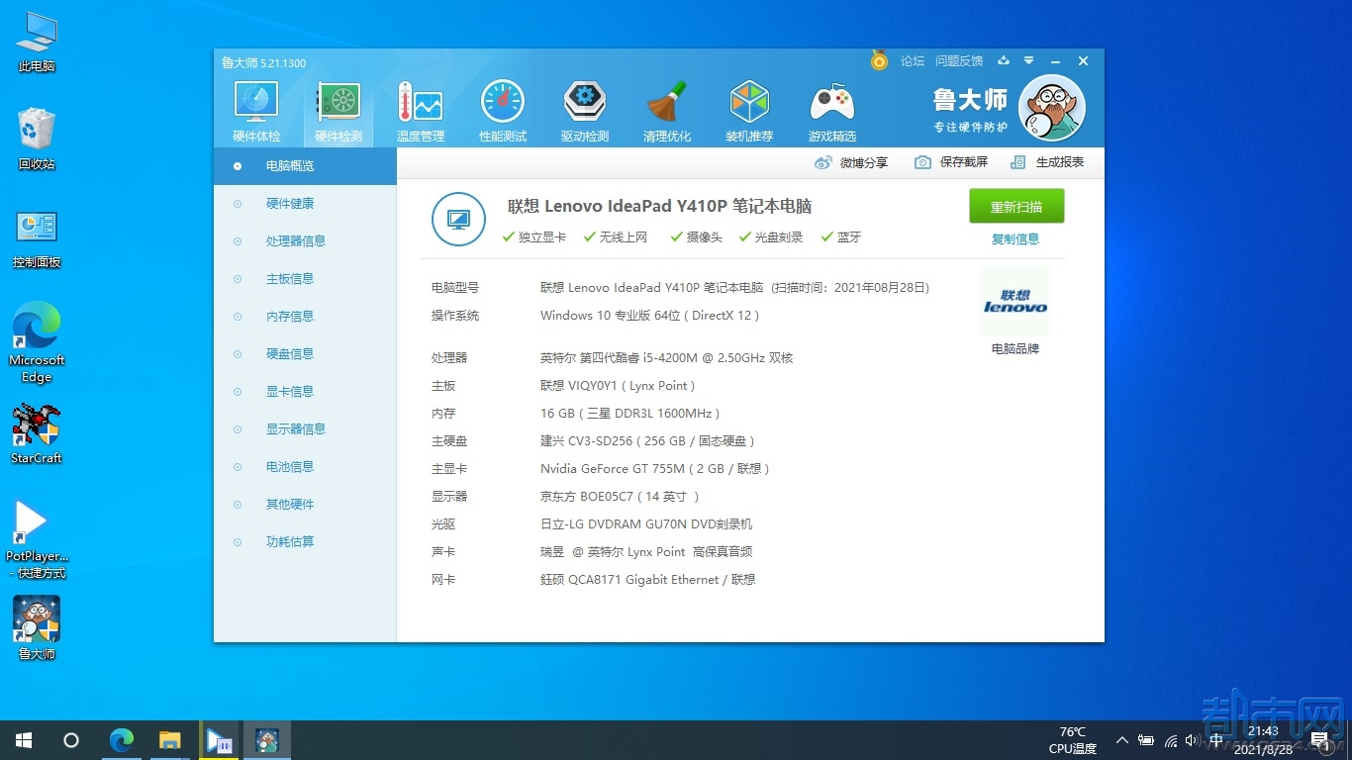This screenshot has width=1352, height=760.
Task: Click the 保存截屏 save screenshot button
Action: point(951,162)
